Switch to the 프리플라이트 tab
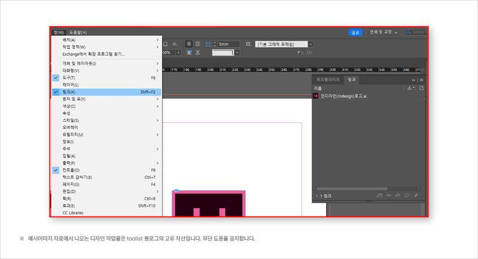Image resolution: width=478 pixels, height=259 pixels. click(x=327, y=79)
